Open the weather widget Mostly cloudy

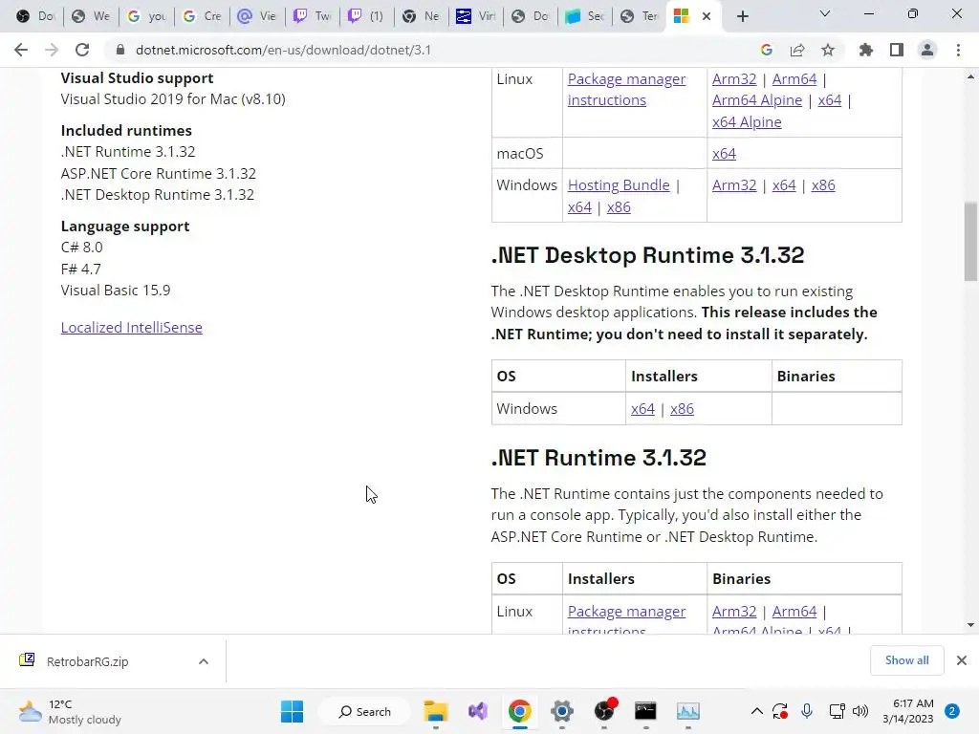(70, 711)
